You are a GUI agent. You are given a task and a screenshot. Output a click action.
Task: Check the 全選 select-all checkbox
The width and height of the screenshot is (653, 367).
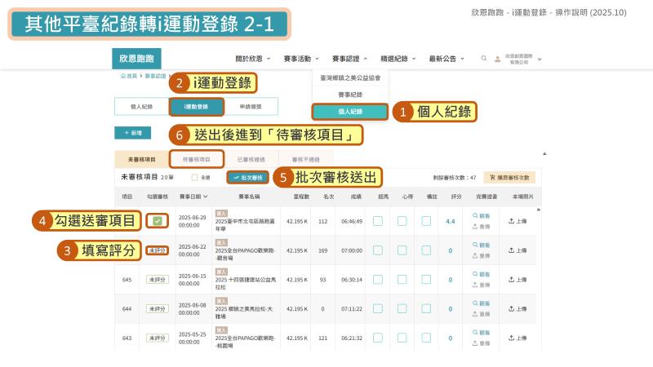click(x=194, y=177)
